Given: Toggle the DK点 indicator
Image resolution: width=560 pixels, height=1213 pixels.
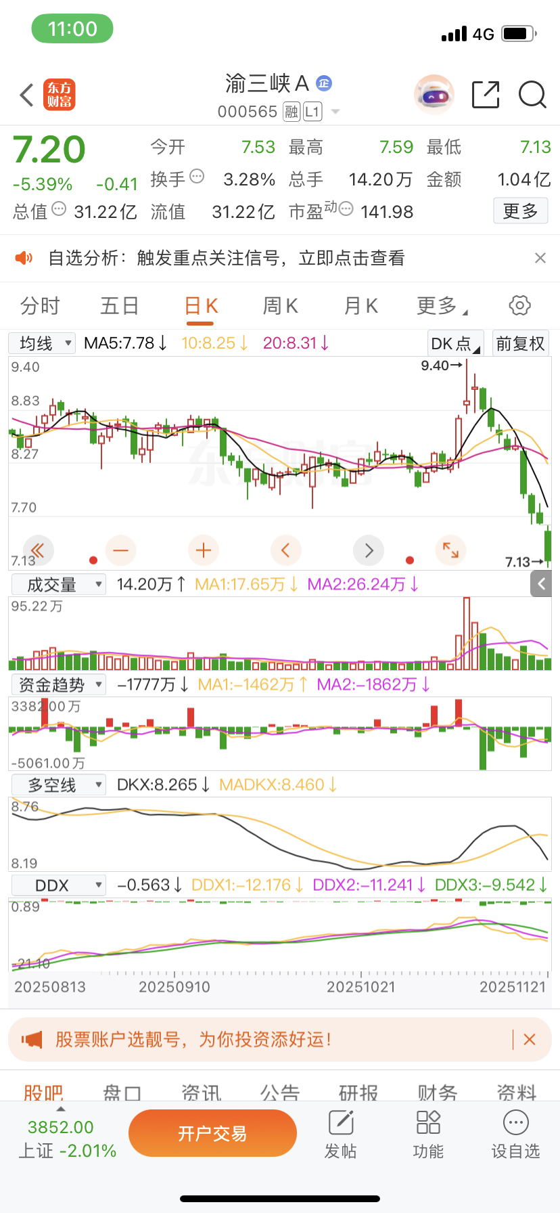Looking at the screenshot, I should (456, 344).
